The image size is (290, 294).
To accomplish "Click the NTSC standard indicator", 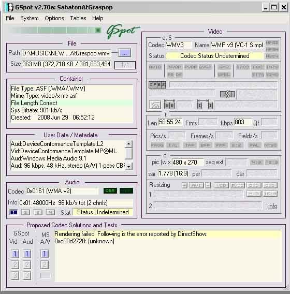I will point(270,145).
